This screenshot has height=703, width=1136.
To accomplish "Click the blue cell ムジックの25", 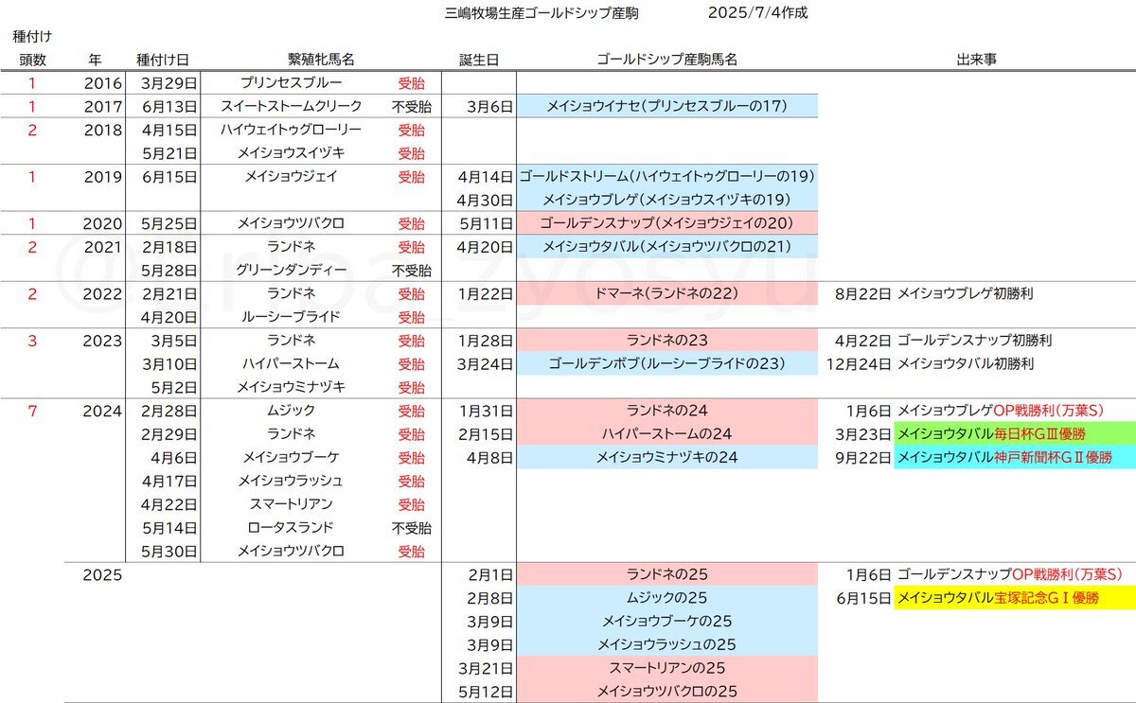I will tap(666, 598).
